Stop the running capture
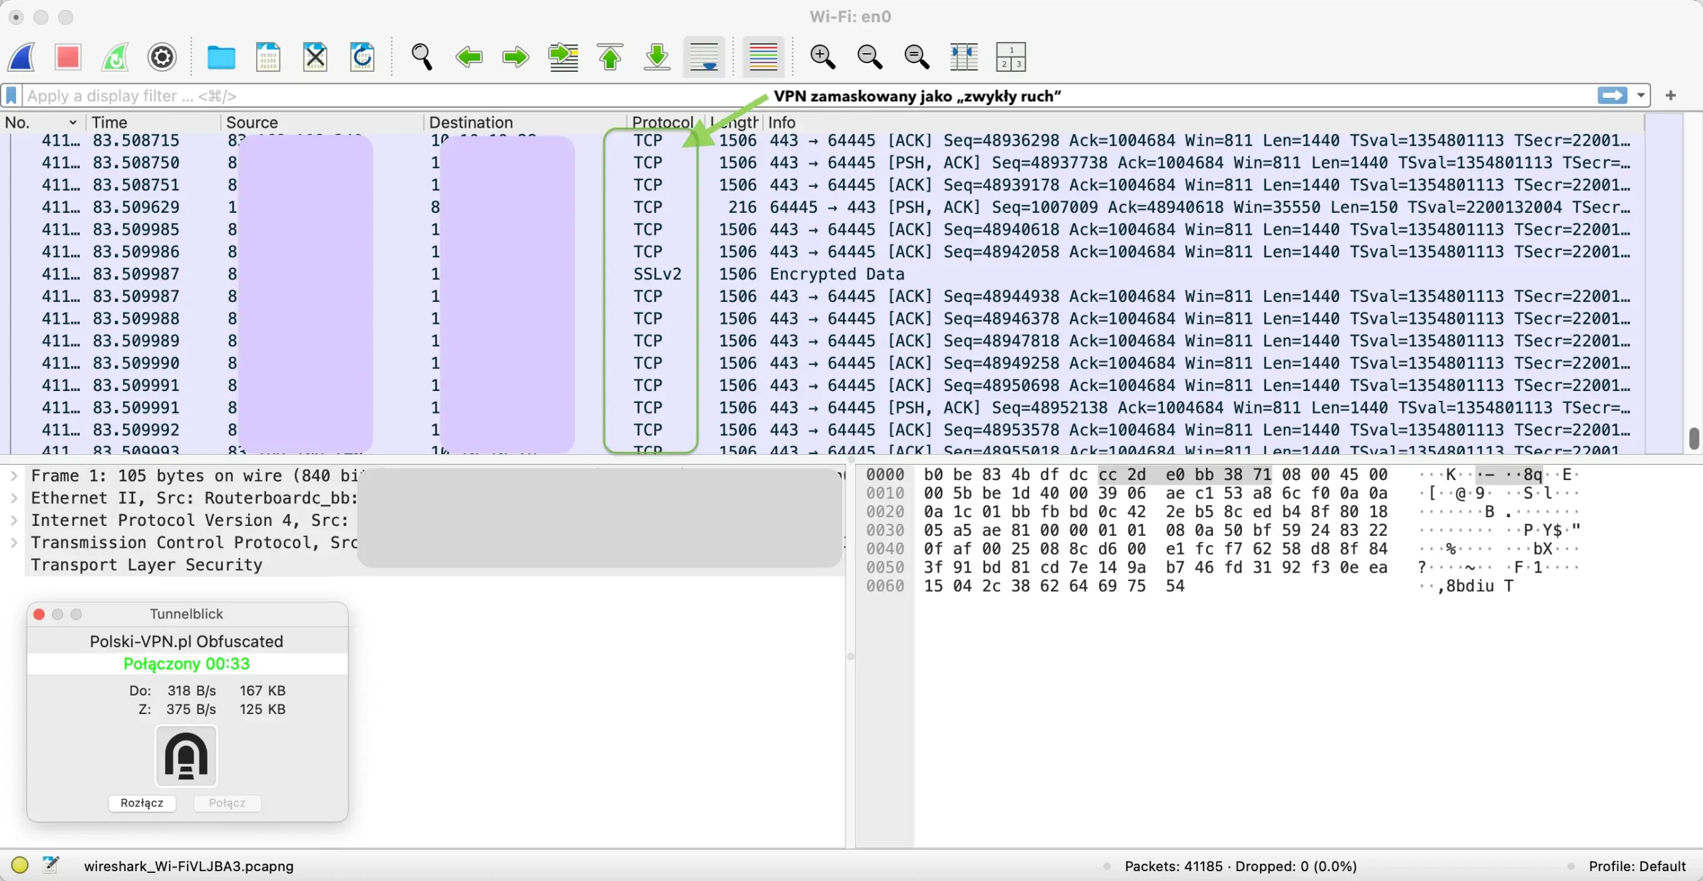1703x881 pixels. [68, 57]
